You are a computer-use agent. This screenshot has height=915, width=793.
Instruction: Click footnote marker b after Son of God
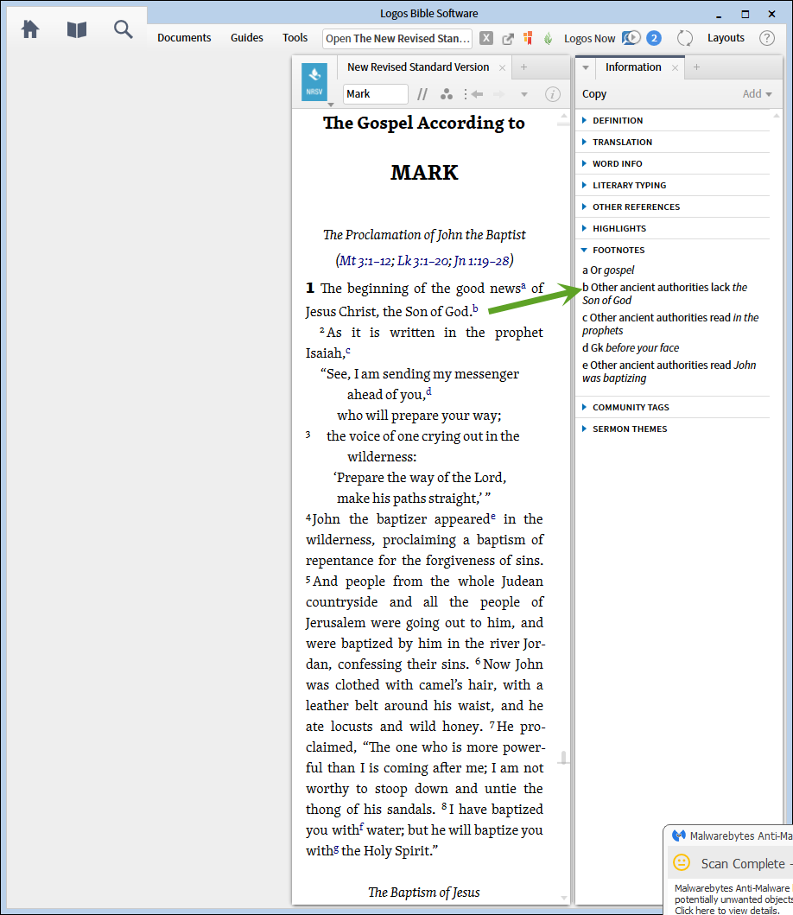pyautogui.click(x=476, y=308)
